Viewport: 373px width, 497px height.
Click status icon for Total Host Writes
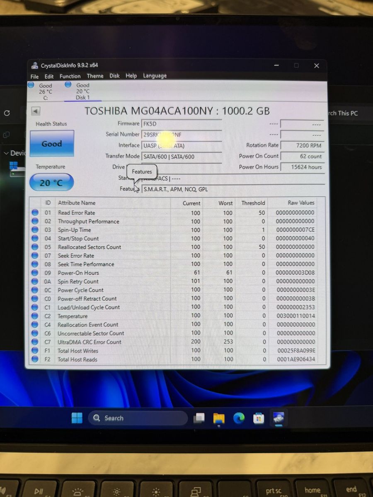click(35, 351)
